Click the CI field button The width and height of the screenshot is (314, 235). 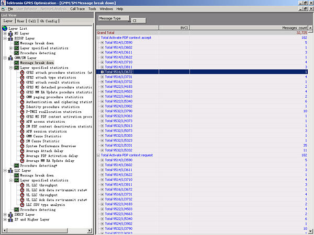click(x=139, y=20)
